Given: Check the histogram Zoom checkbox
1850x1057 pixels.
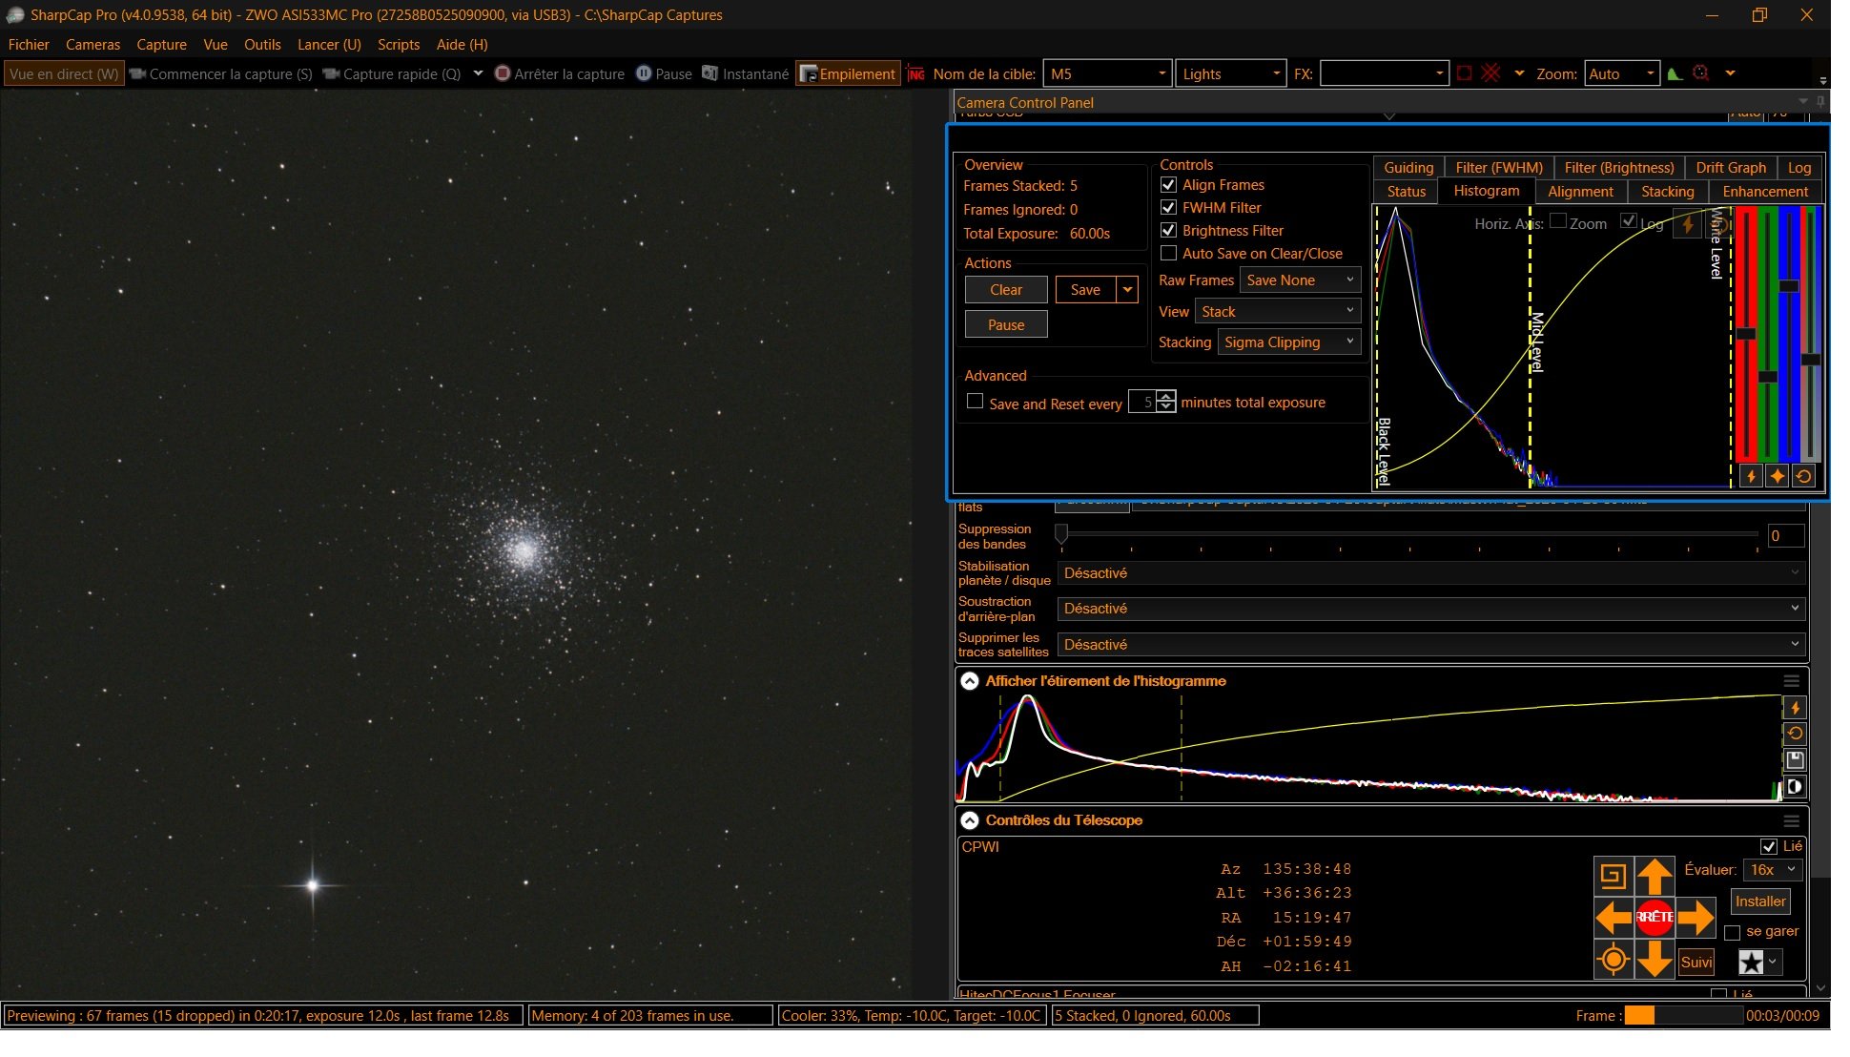Looking at the screenshot, I should coord(1558,221).
